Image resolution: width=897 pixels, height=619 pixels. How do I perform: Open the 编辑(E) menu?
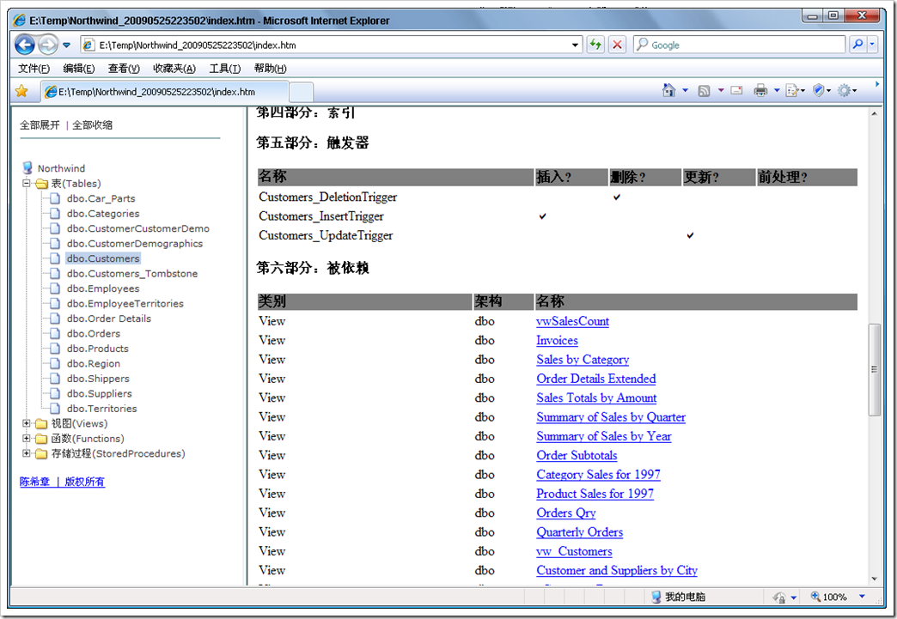[x=79, y=69]
